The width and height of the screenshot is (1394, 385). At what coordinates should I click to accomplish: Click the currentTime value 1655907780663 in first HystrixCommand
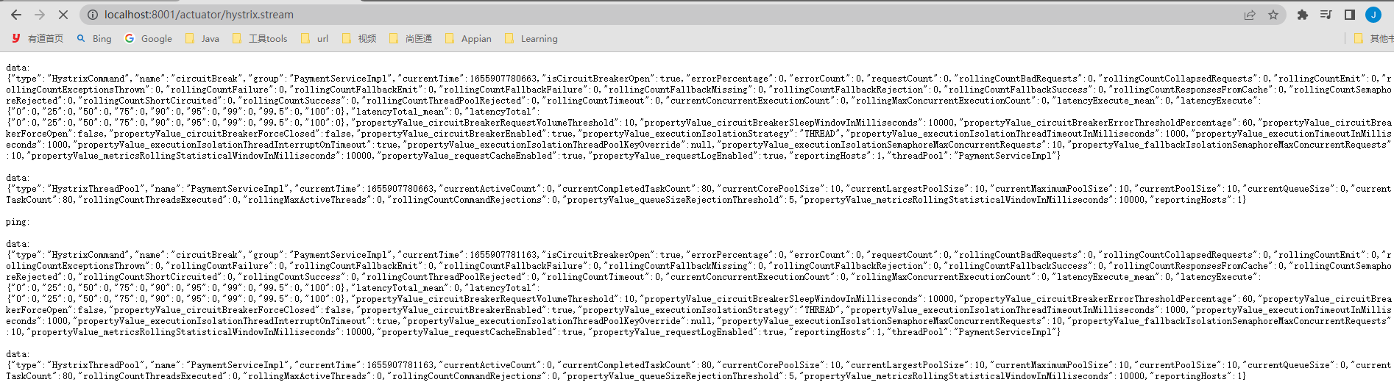(x=504, y=79)
